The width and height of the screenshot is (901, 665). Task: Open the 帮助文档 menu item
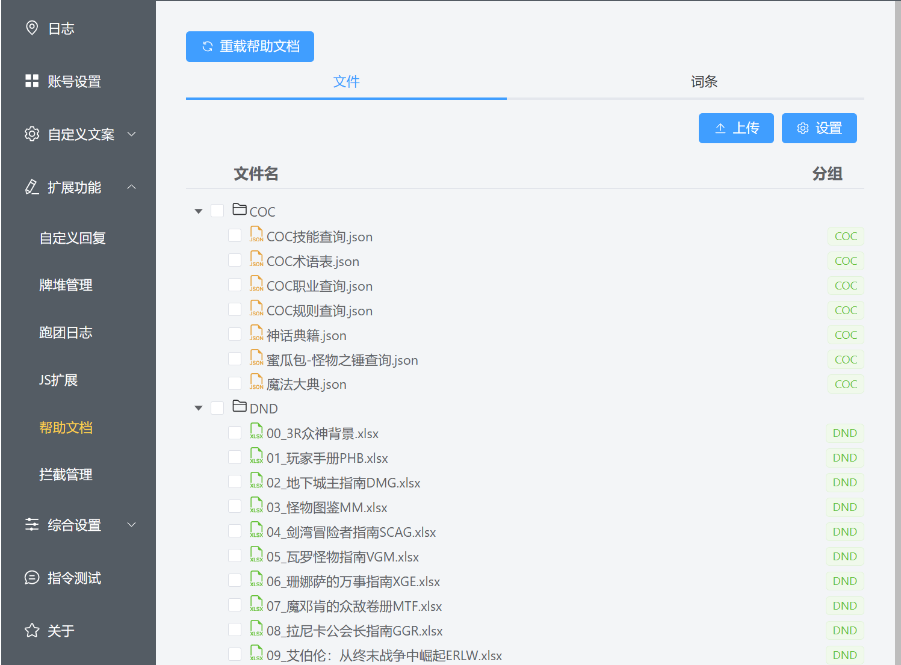click(66, 427)
